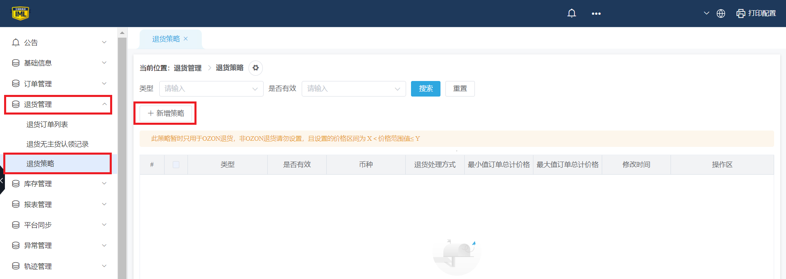Click the IML logo icon
Viewport: 786px width, 279px height.
coord(20,13)
